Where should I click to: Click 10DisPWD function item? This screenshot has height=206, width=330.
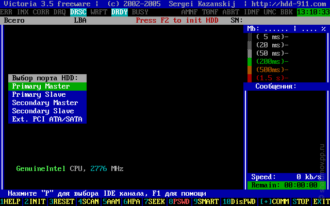[239, 201]
